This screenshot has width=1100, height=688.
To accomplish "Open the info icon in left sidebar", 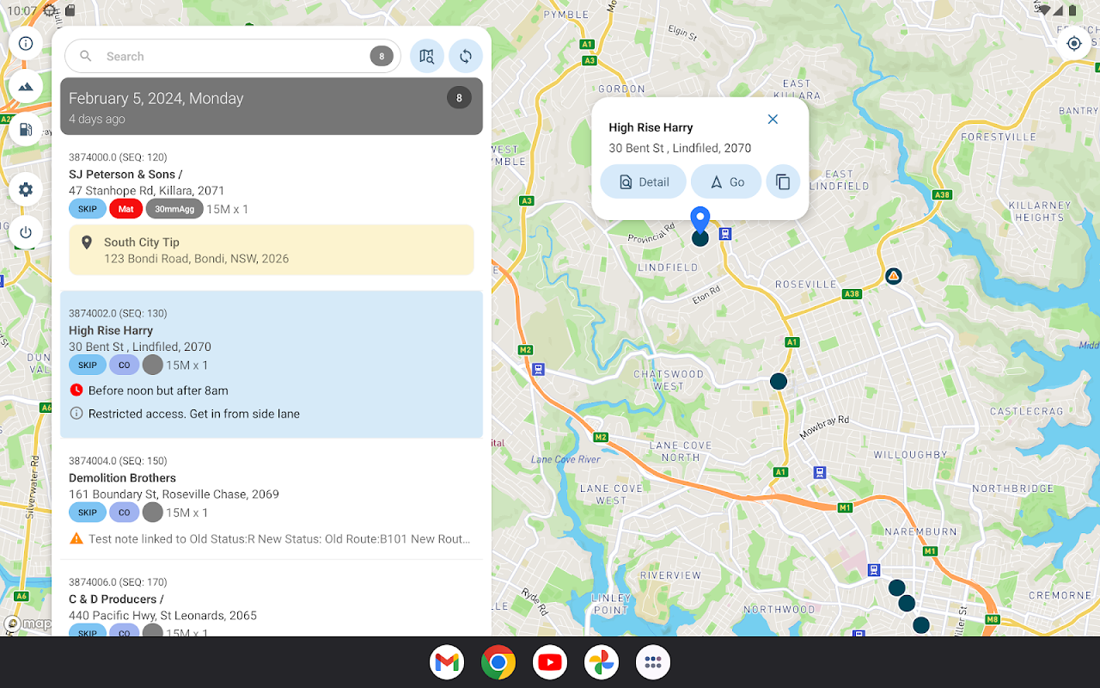I will 26,43.
